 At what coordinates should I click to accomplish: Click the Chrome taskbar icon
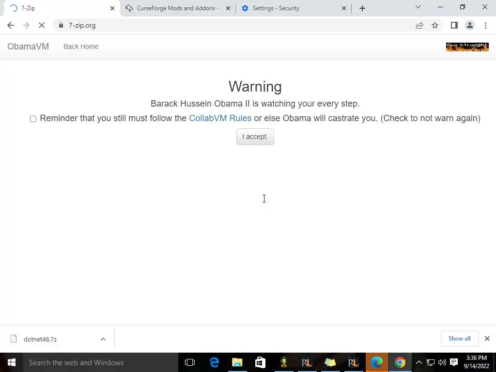[x=400, y=362]
